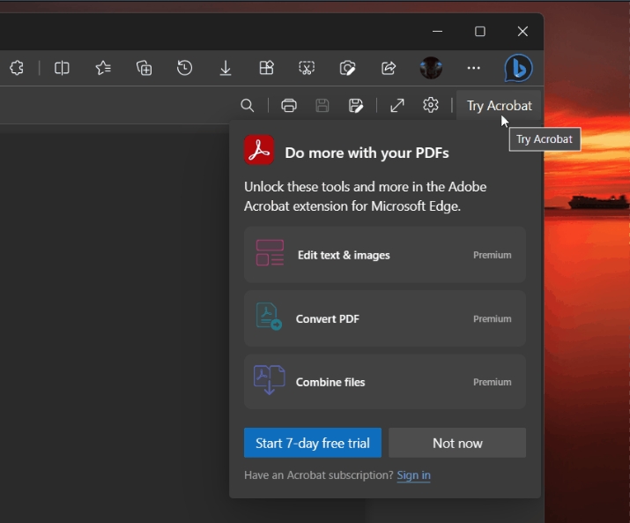630x523 pixels.
Task: Open PDF settings gear icon
Action: point(431,105)
